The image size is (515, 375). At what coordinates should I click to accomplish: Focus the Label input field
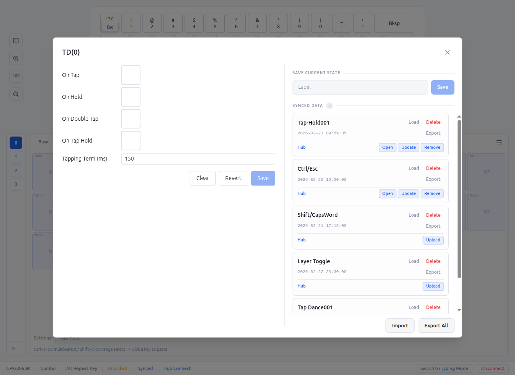tap(360, 87)
